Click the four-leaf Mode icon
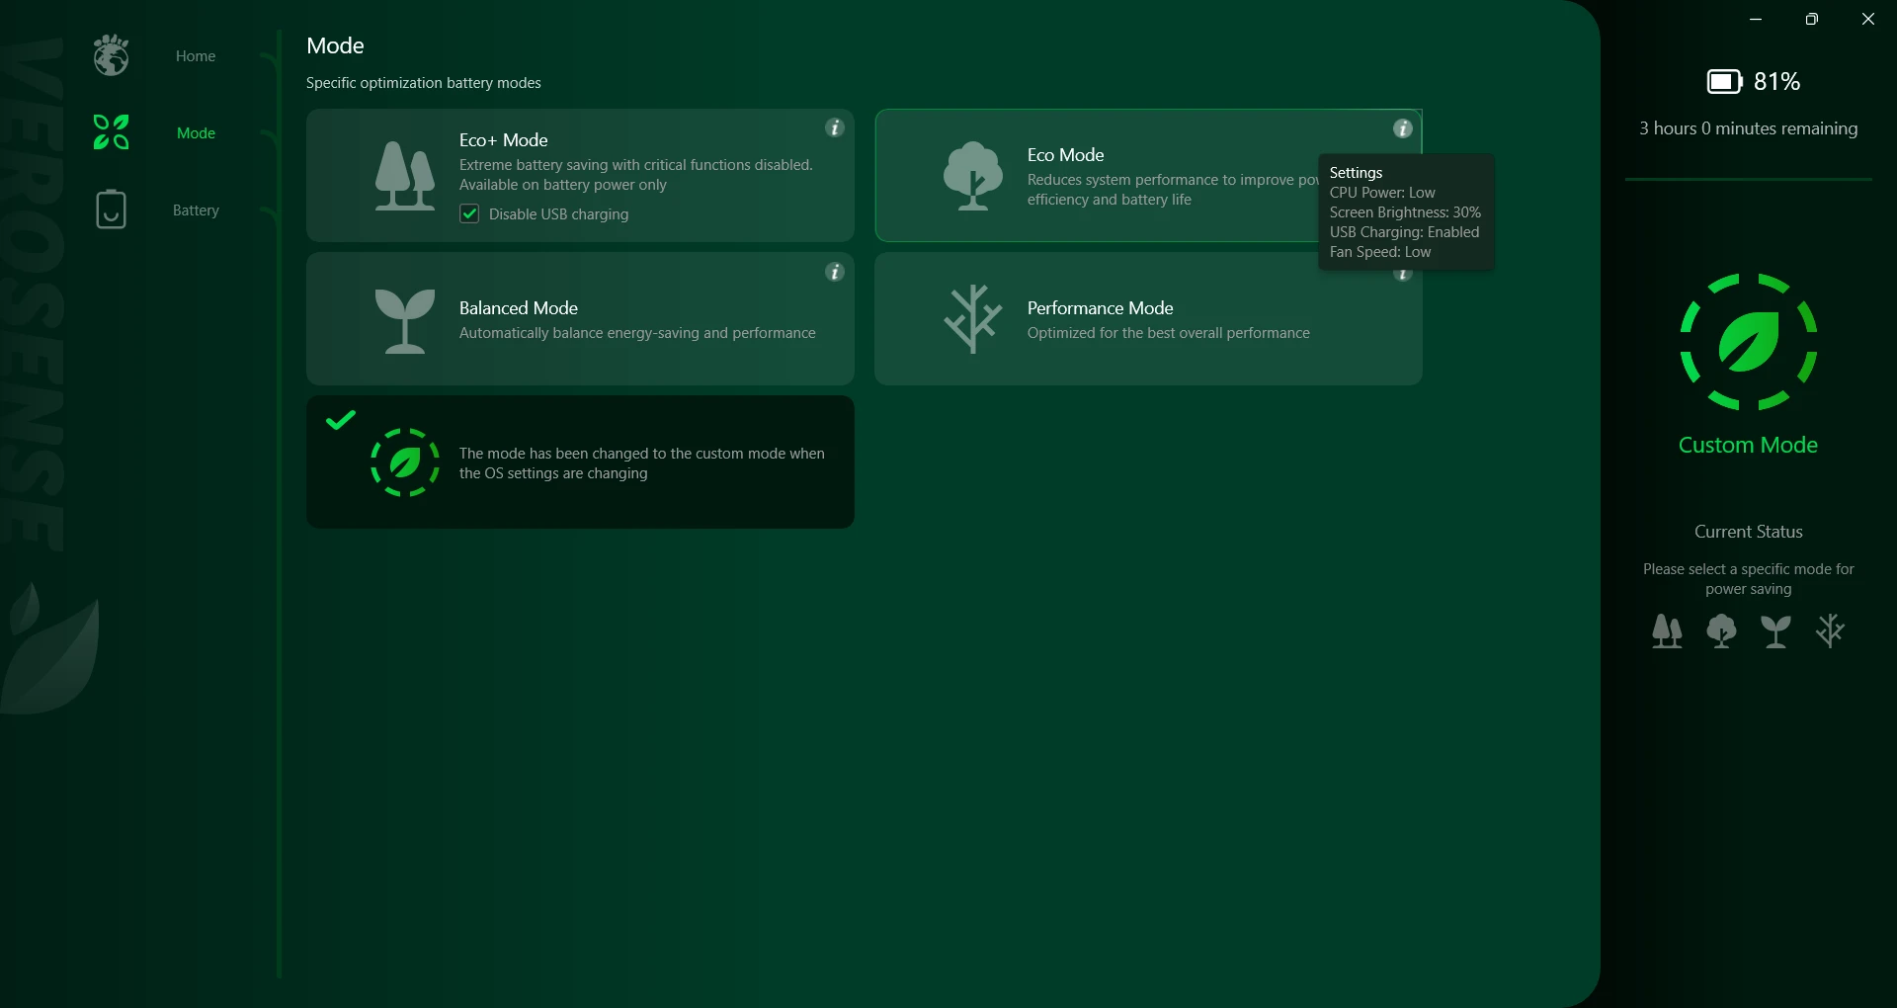This screenshot has height=1008, width=1897. 111,132
